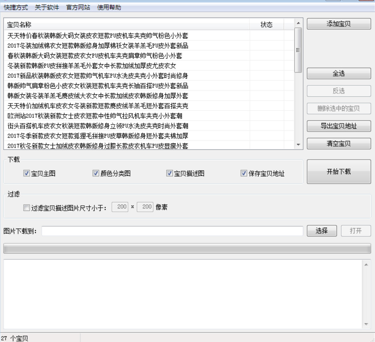Viewport: 375px width, 342px height.
Task: Open the 官方网站 menu
Action: tap(78, 7)
